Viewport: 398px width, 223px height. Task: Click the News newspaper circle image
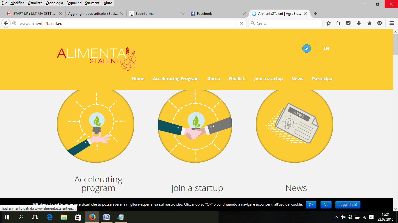click(295, 126)
